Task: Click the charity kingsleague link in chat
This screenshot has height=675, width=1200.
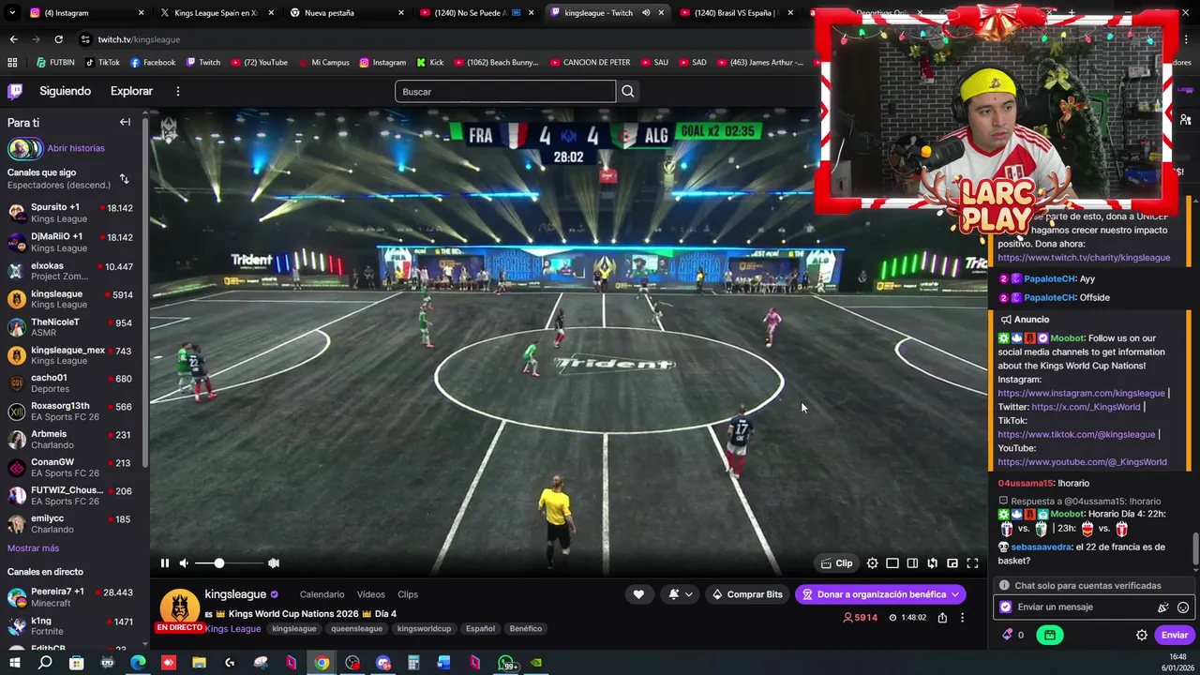Action: click(x=1084, y=258)
